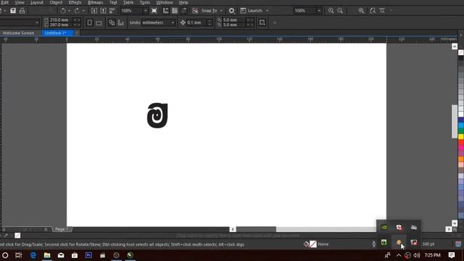Open the Effects menu
The image size is (464, 261).
pyautogui.click(x=75, y=2)
